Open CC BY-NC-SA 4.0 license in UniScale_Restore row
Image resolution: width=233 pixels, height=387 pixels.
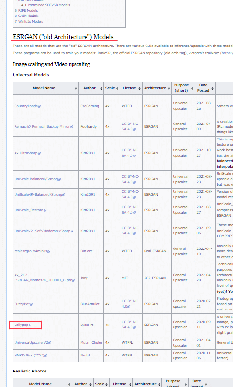coord(131,210)
